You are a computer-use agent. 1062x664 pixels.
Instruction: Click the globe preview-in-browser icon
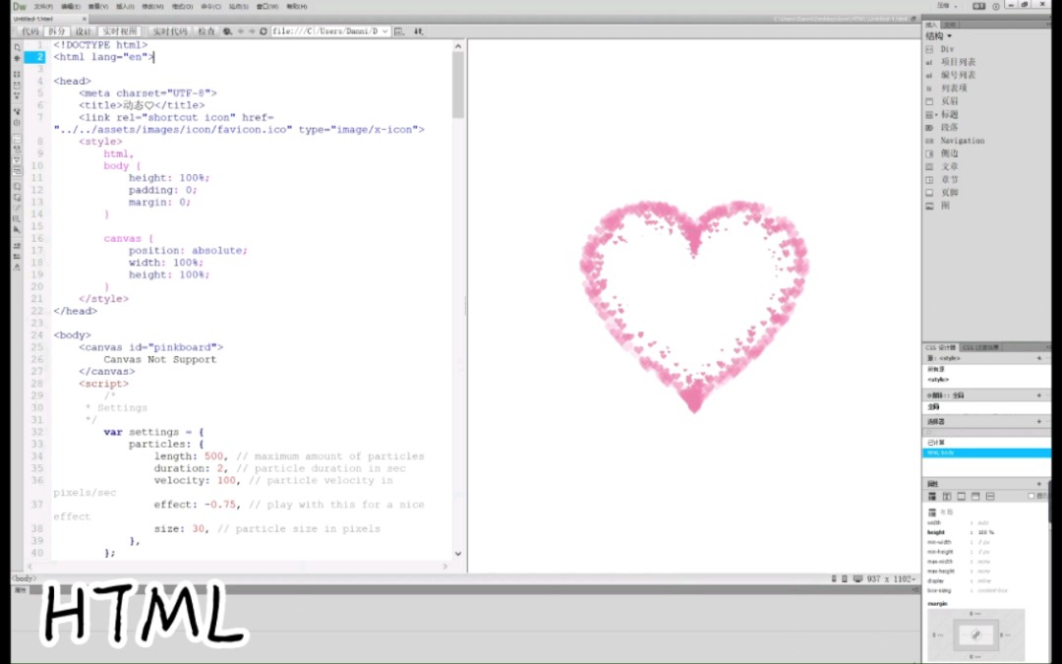227,31
